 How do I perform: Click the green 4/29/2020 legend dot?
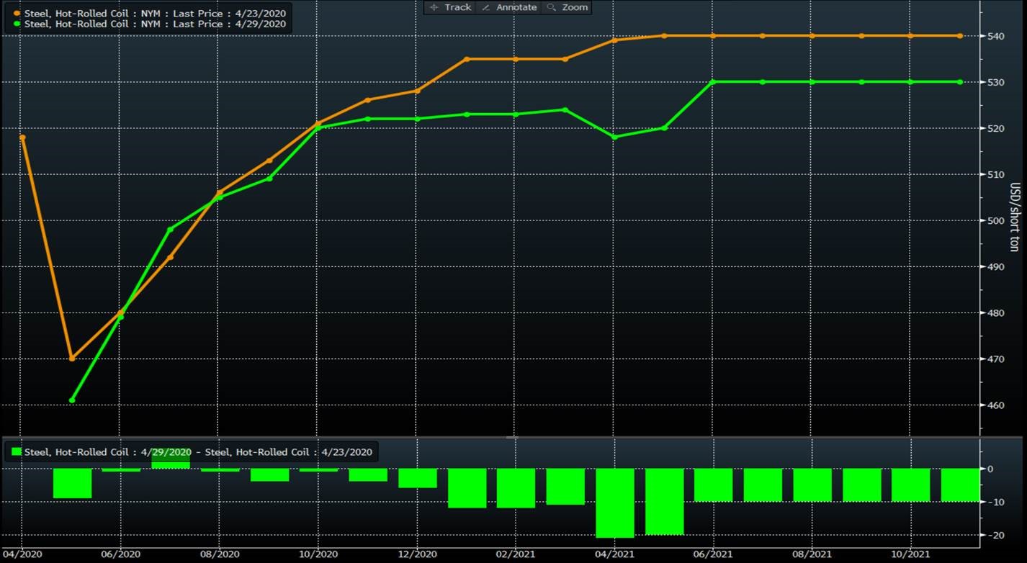point(17,24)
